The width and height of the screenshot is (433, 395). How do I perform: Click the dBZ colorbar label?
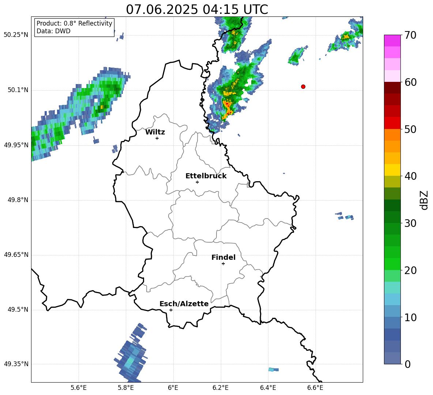point(423,200)
